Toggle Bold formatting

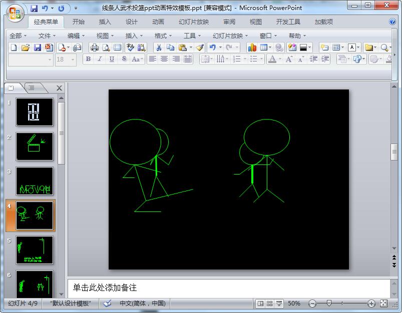pos(89,59)
